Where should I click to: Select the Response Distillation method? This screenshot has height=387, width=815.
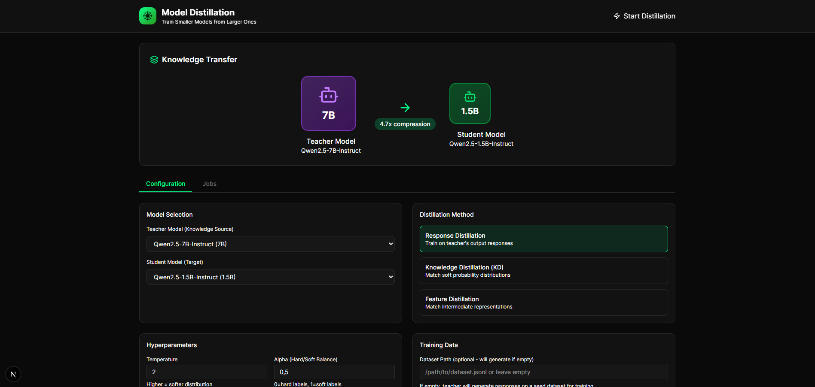544,239
